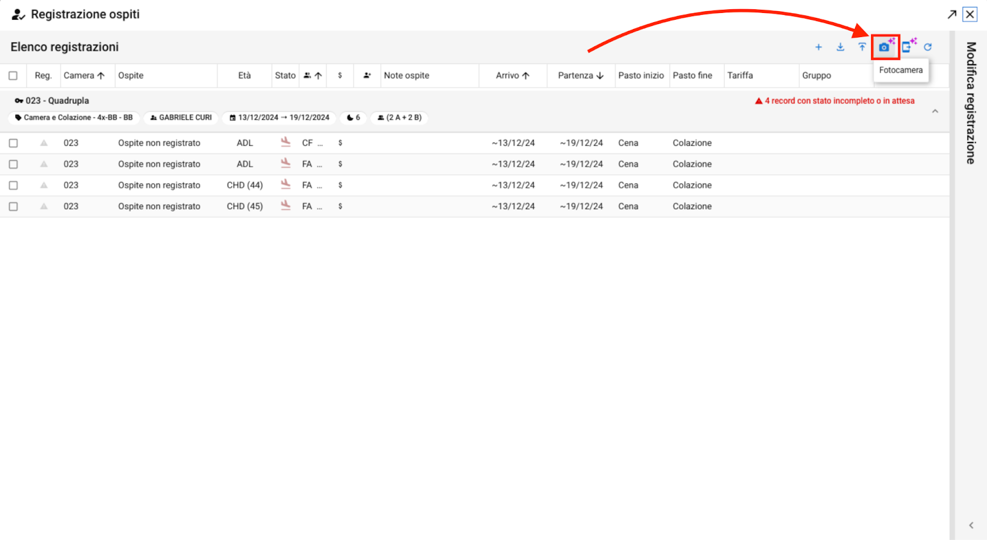987x540 pixels.
Task: Sort by the Partenza column
Action: [x=580, y=76]
